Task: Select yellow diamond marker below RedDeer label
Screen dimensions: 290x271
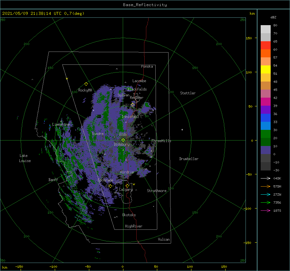Action: (x=133, y=105)
